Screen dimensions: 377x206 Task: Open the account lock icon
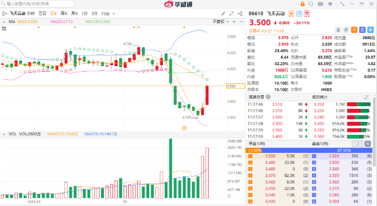coord(303,4)
